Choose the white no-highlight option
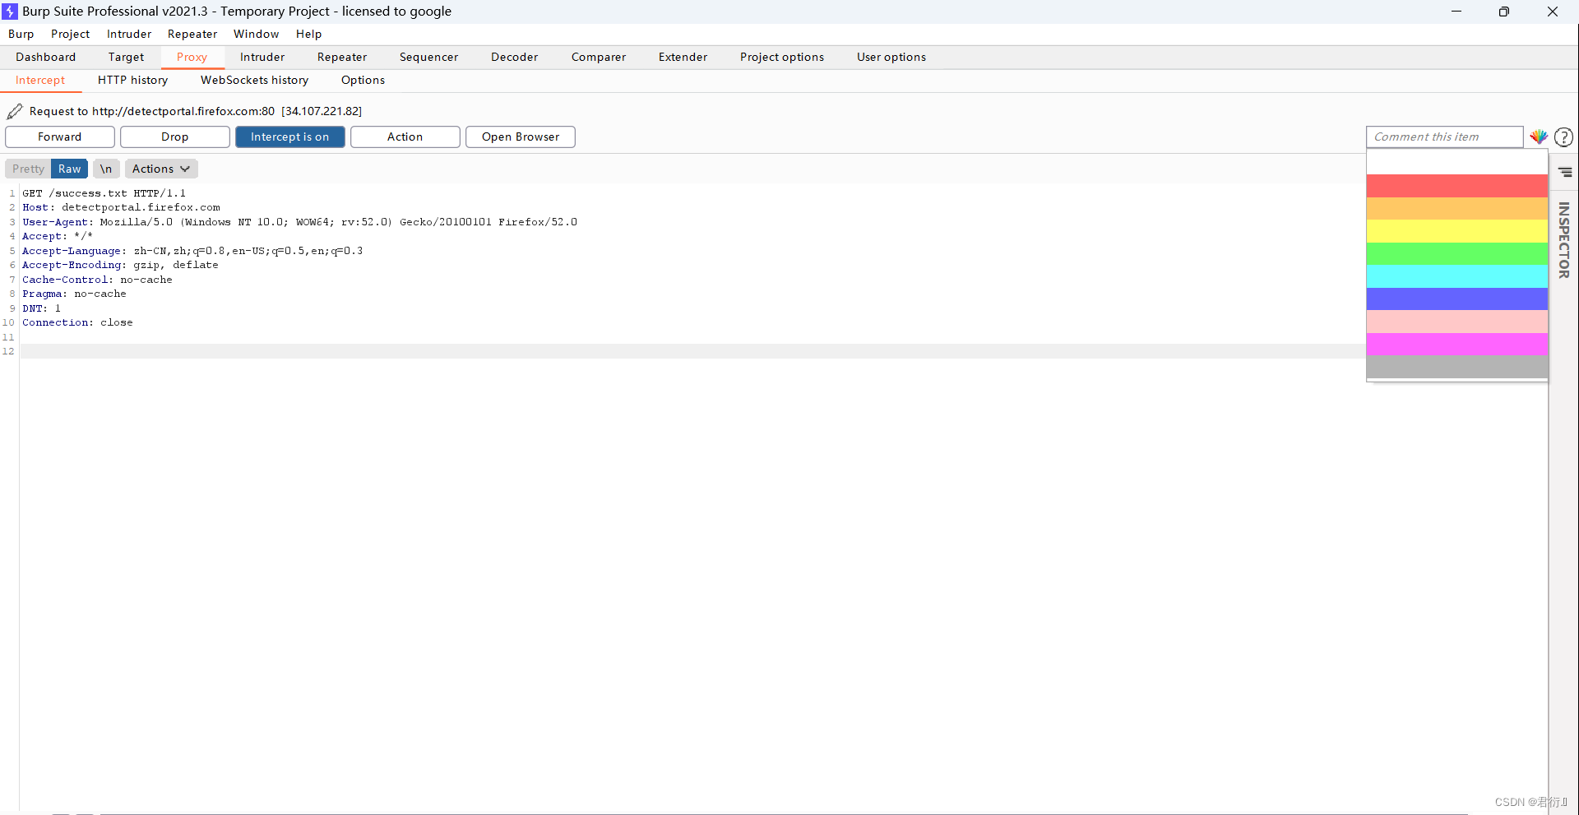Image resolution: width=1579 pixels, height=815 pixels. coord(1456,163)
